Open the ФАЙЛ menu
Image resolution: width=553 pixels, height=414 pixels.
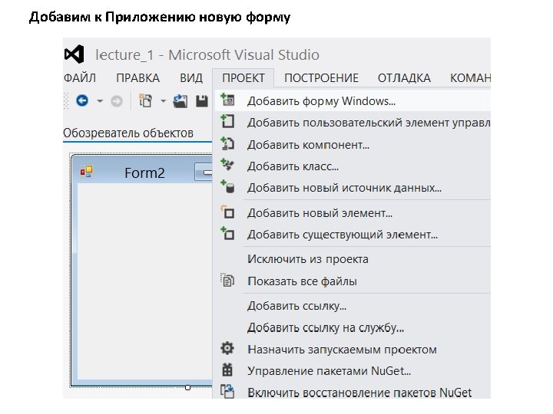80,77
